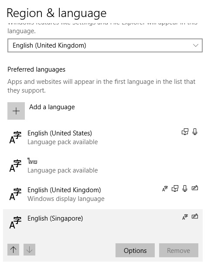Select English (United Kingdom) language entry
Viewport: 221px width, 273px height.
(103, 194)
